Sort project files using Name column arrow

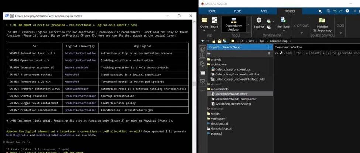pos(269,53)
